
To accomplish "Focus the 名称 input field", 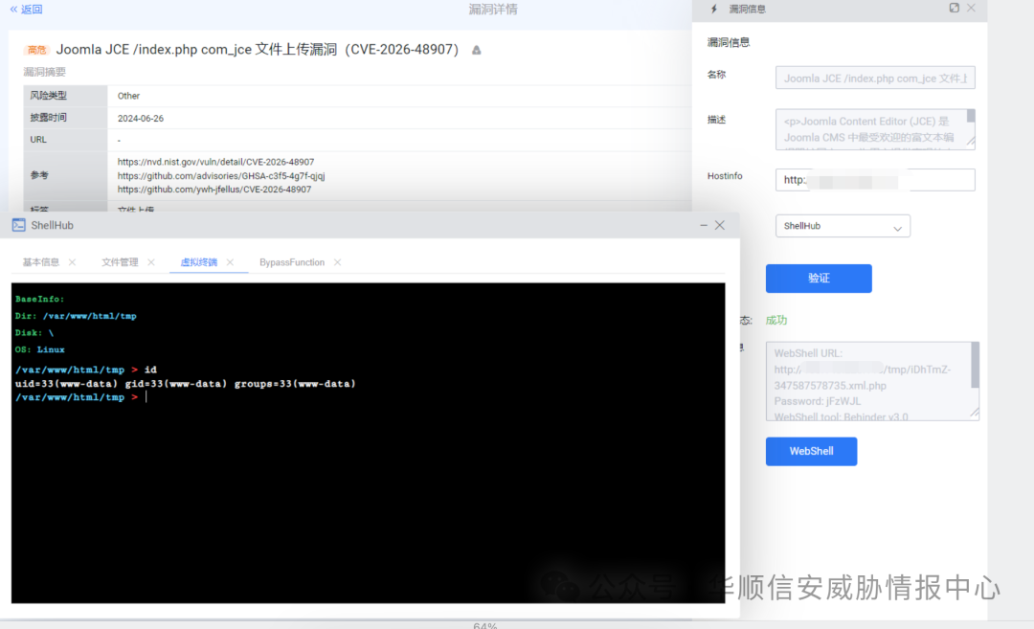I will click(875, 78).
